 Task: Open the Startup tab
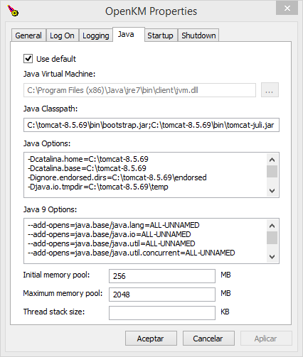point(161,35)
